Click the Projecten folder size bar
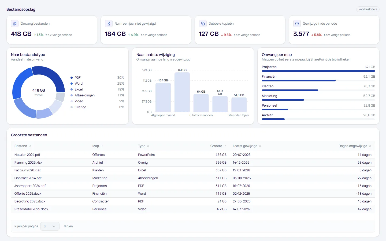This screenshot has height=241, width=386. (318, 71)
